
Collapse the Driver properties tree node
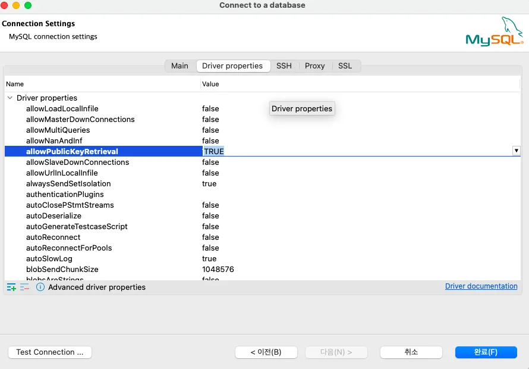pos(10,98)
